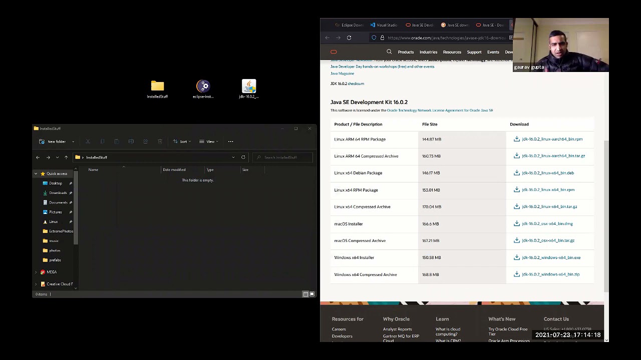Select the jdk-16.0.2 installer desktop icon
Screen dimensions: 641x360
(x=249, y=89)
